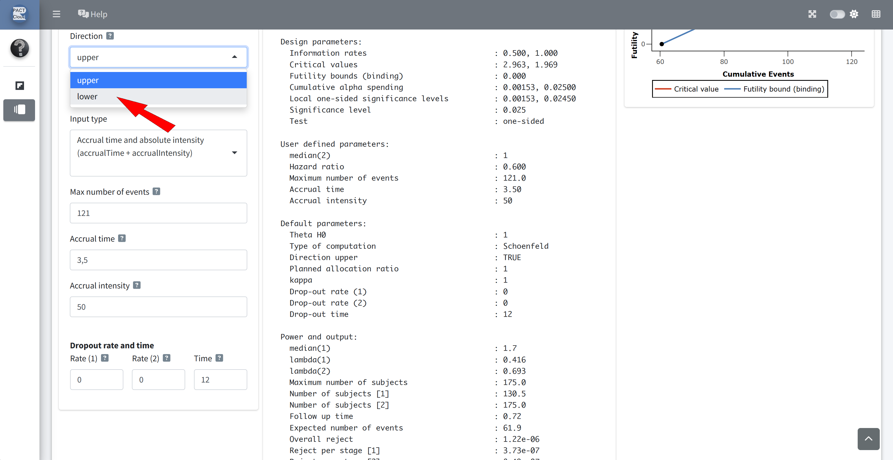Click the fullscreen expand icon

point(812,14)
